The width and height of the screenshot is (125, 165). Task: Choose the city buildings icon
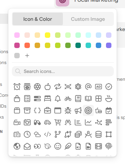(17, 134)
